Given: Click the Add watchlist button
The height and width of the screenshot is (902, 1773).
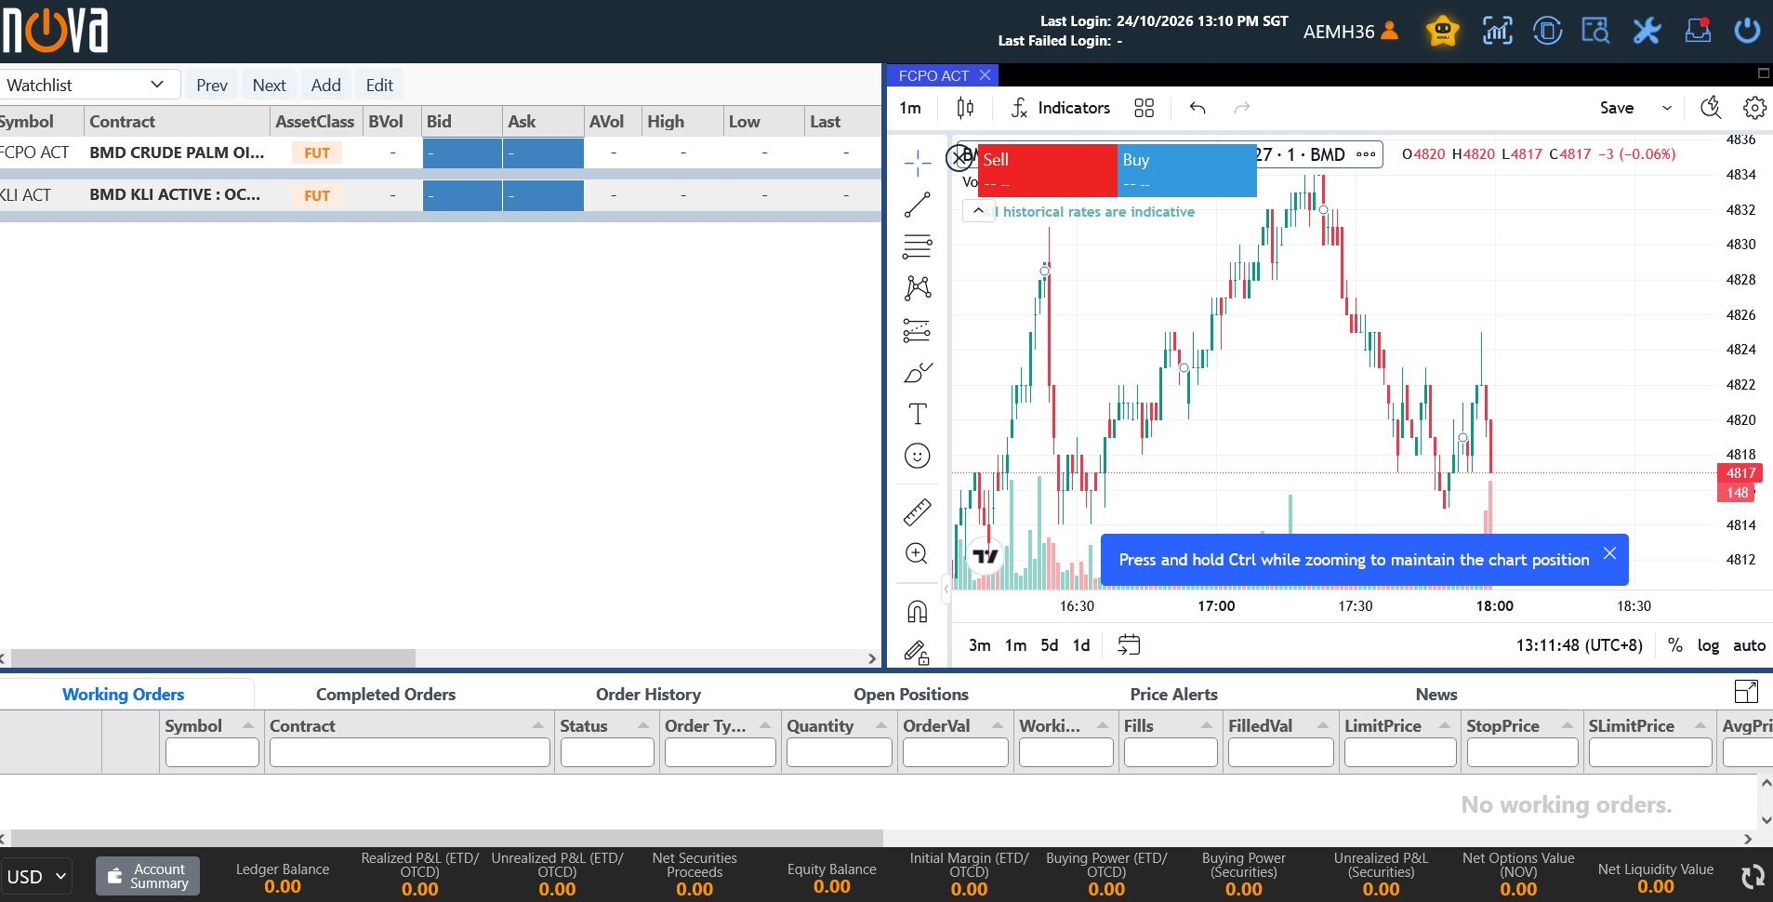Looking at the screenshot, I should (325, 85).
